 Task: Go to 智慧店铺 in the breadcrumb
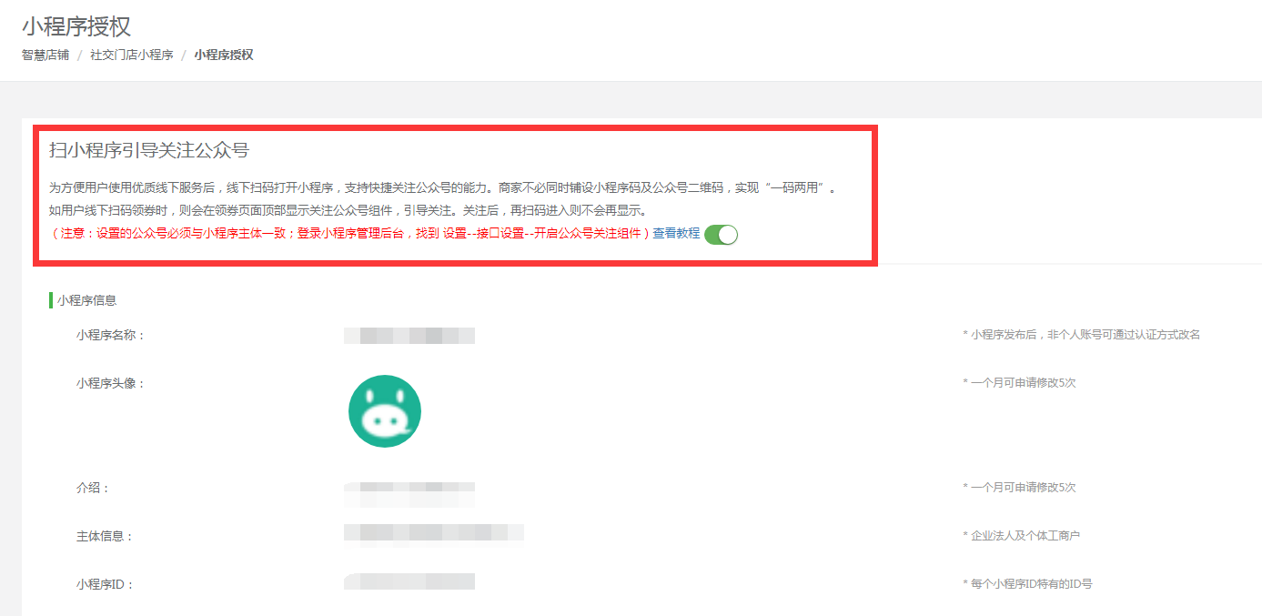[45, 55]
